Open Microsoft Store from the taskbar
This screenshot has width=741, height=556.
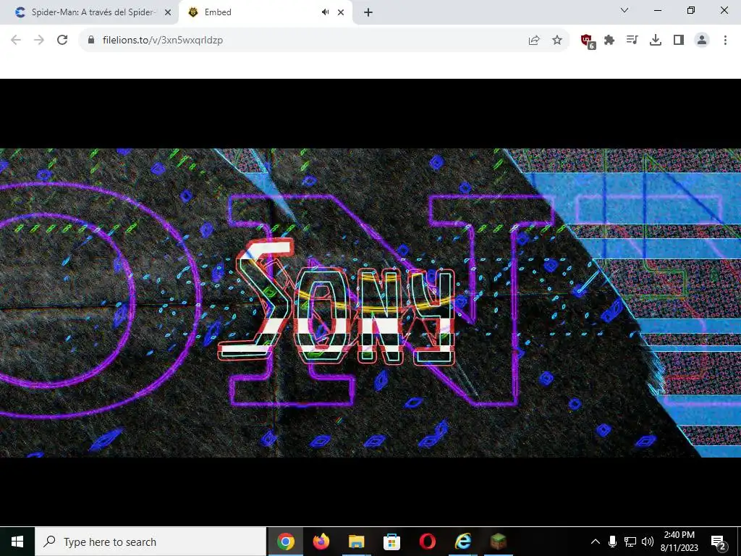point(391,542)
